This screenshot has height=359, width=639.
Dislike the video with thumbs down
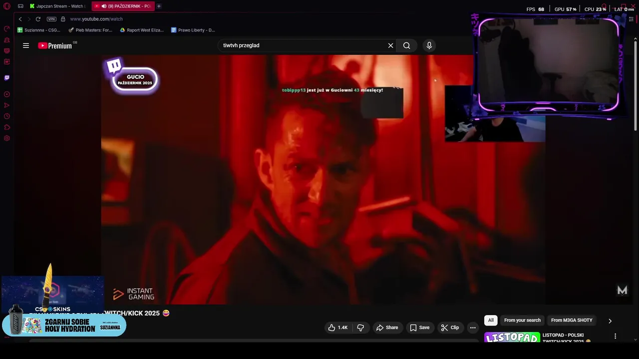[360, 328]
